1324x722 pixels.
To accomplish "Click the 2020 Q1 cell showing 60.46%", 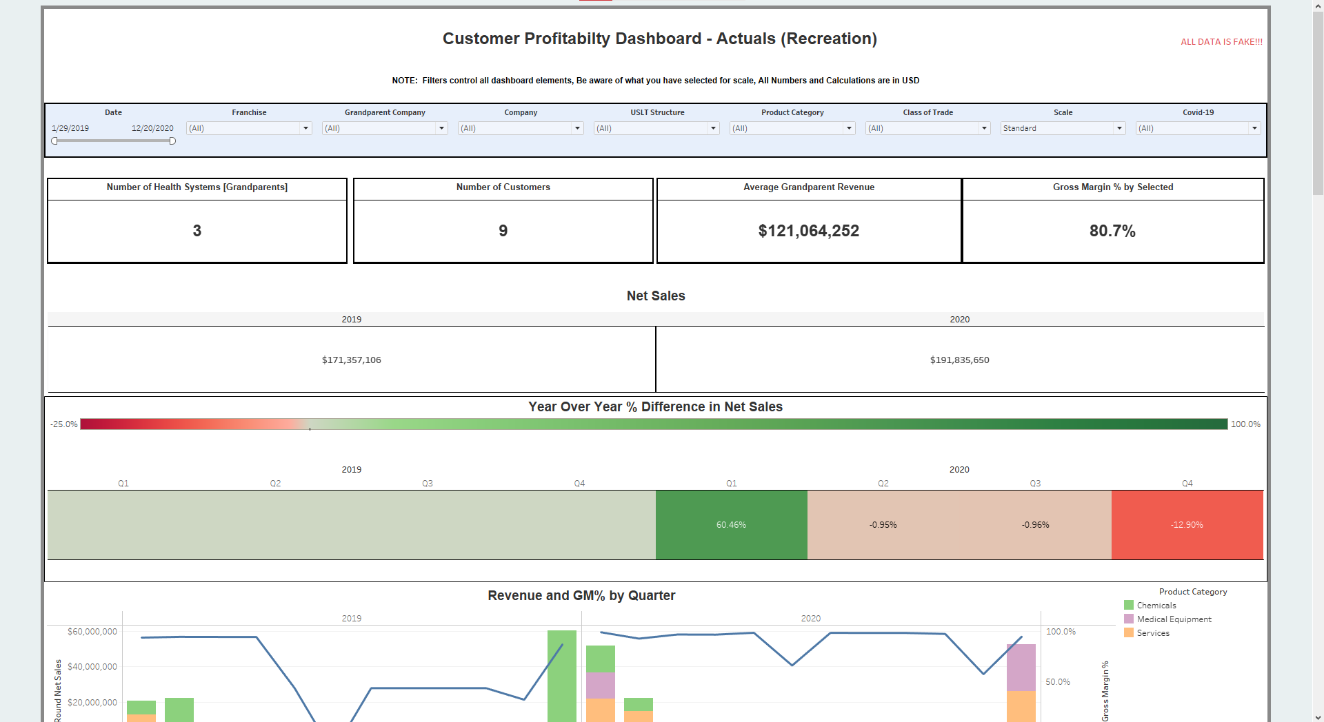I will pos(731,525).
